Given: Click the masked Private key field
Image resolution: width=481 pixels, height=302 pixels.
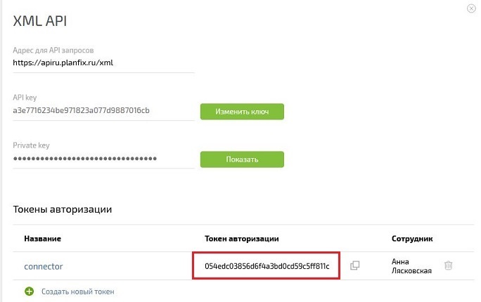Looking at the screenshot, I should point(103,159).
